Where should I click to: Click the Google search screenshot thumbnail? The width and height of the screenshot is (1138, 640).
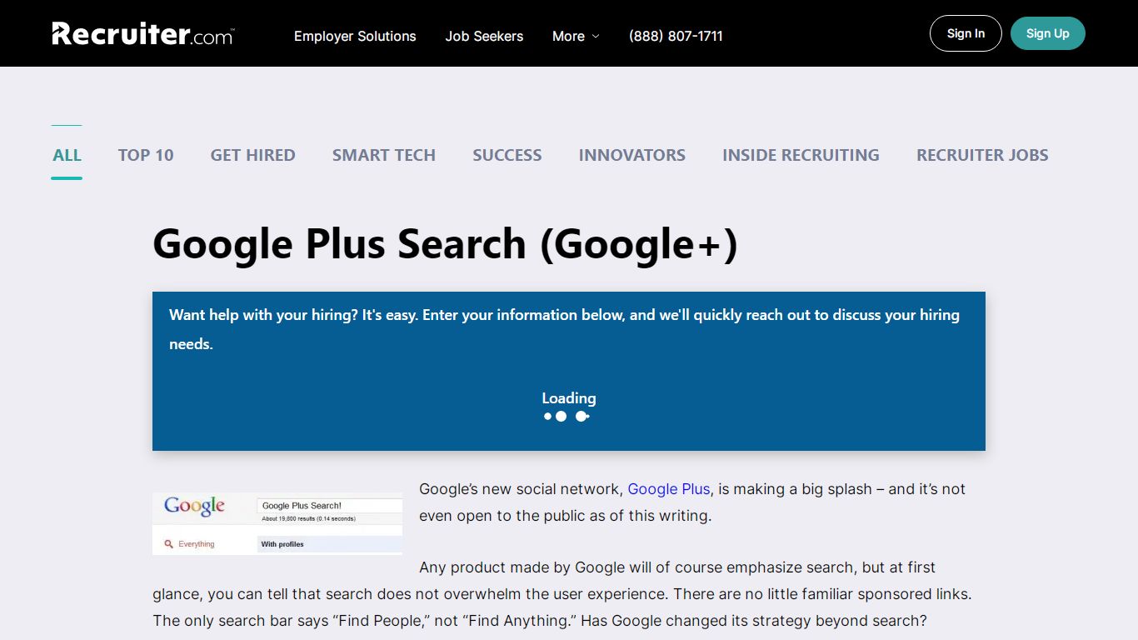pyautogui.click(x=277, y=523)
